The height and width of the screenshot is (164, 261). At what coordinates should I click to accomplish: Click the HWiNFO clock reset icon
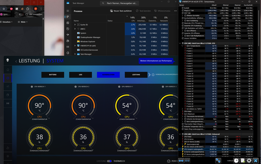pos(236,161)
